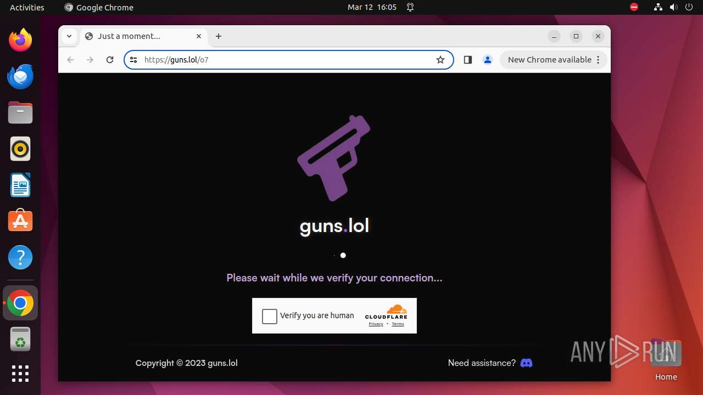Open LibreOffice Writer from dock

tap(20, 185)
